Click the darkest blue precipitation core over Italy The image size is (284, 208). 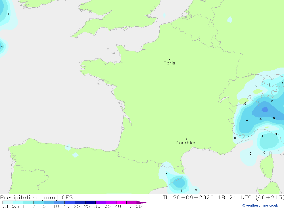click(x=265, y=110)
